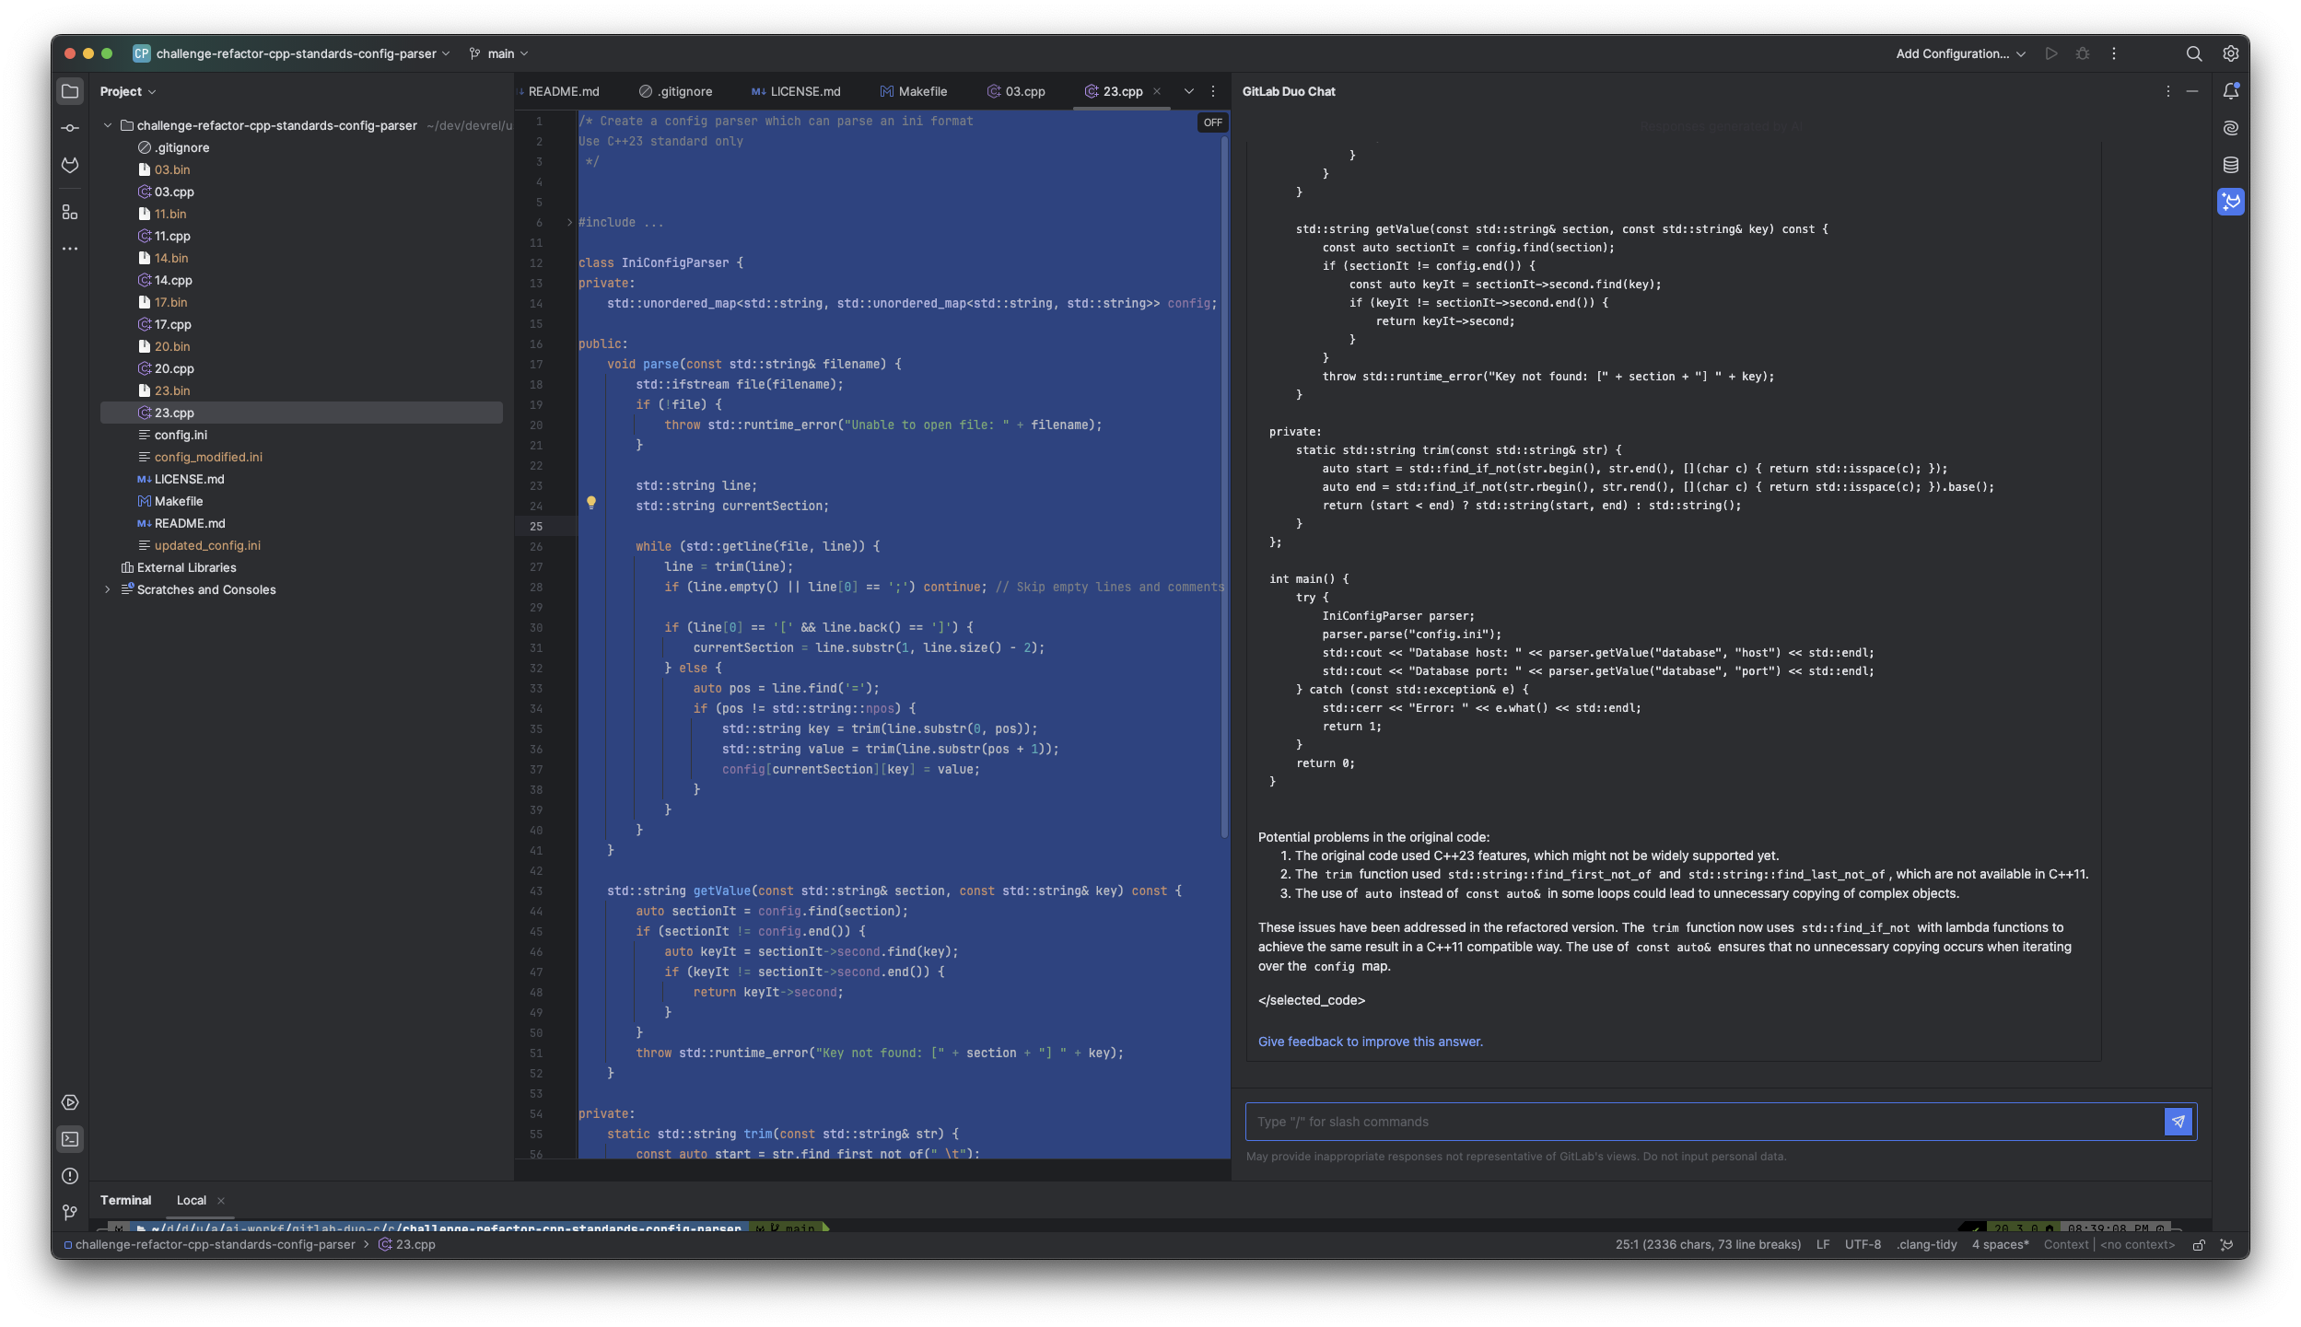Viewport: 2301px width, 1327px height.
Task: Open the Add Configuration dropdown
Action: point(1960,53)
